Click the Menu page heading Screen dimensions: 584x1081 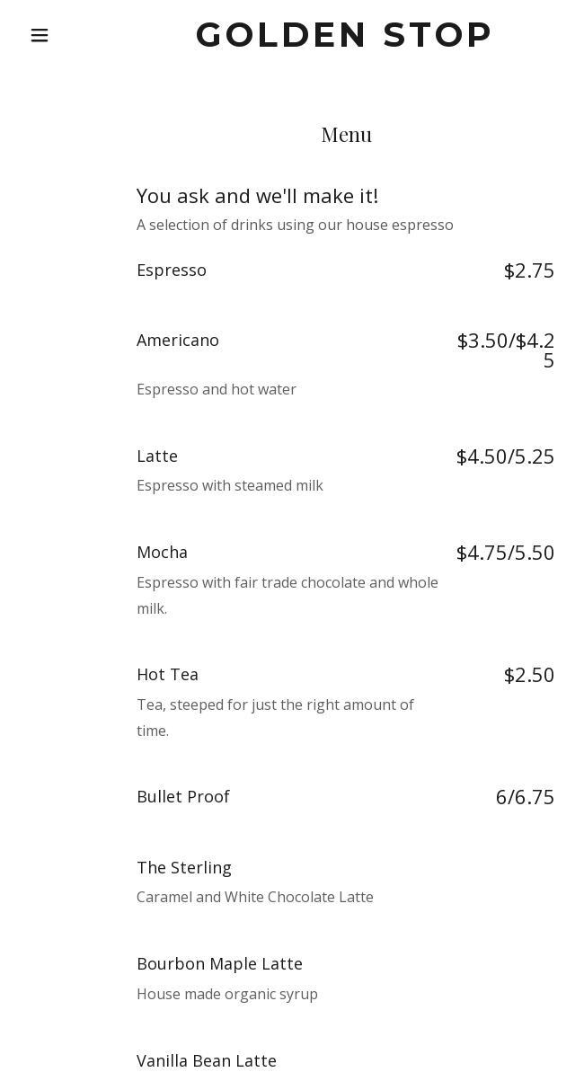(x=346, y=135)
